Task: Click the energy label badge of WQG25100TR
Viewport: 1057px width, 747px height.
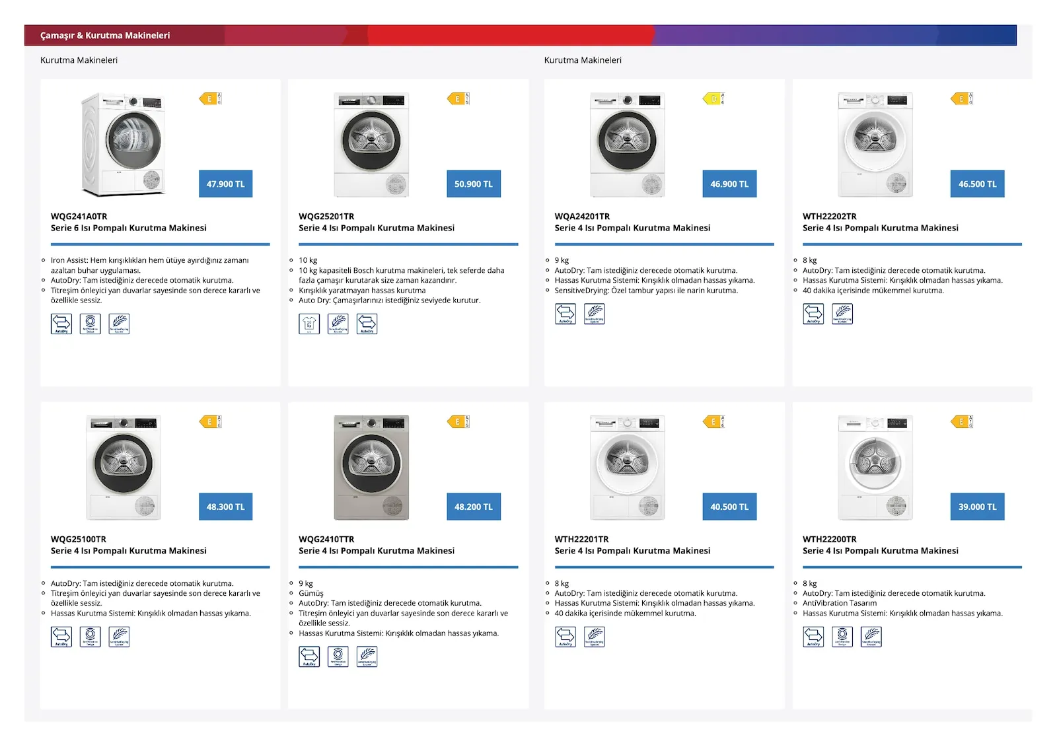Action: click(210, 421)
